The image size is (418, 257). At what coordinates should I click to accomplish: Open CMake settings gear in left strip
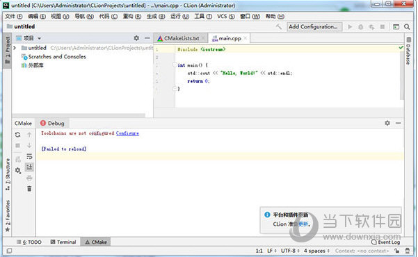[x=17, y=170]
